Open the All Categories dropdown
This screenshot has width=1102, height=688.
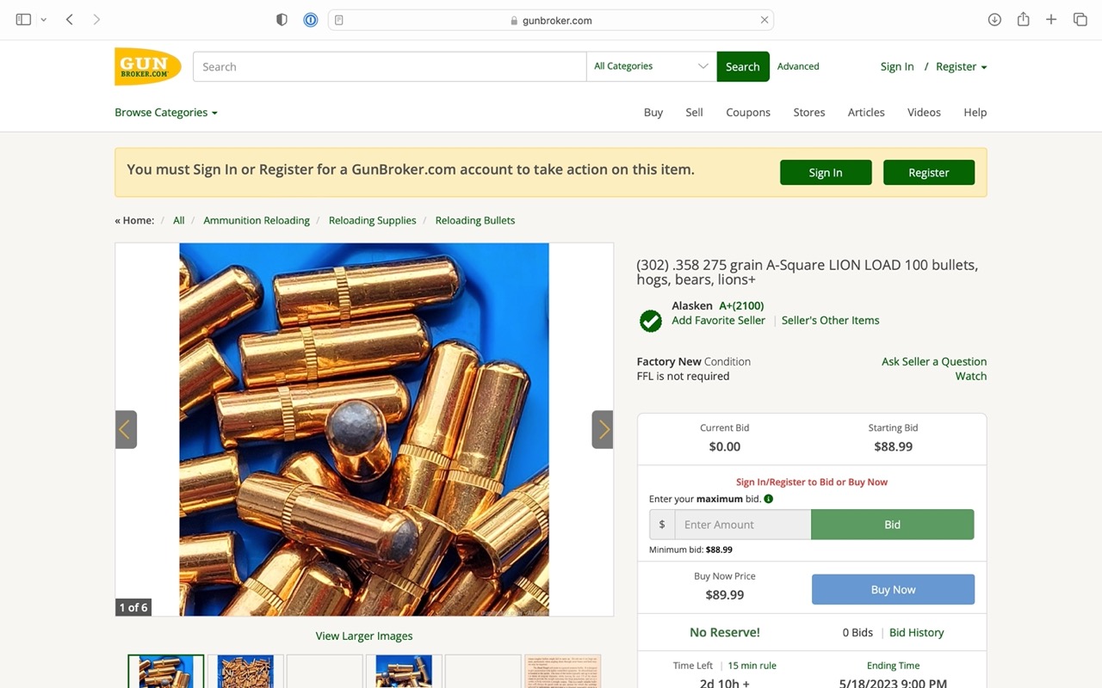(651, 66)
